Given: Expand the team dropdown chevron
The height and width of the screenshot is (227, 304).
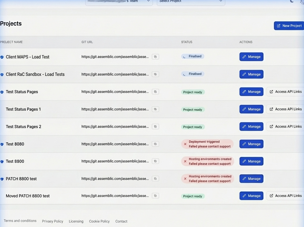Looking at the screenshot, I should pos(148,1).
